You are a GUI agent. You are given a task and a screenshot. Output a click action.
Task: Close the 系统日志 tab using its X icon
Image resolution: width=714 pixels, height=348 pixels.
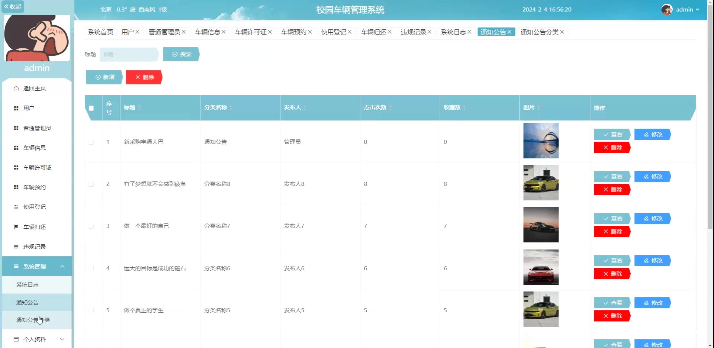[x=469, y=32]
